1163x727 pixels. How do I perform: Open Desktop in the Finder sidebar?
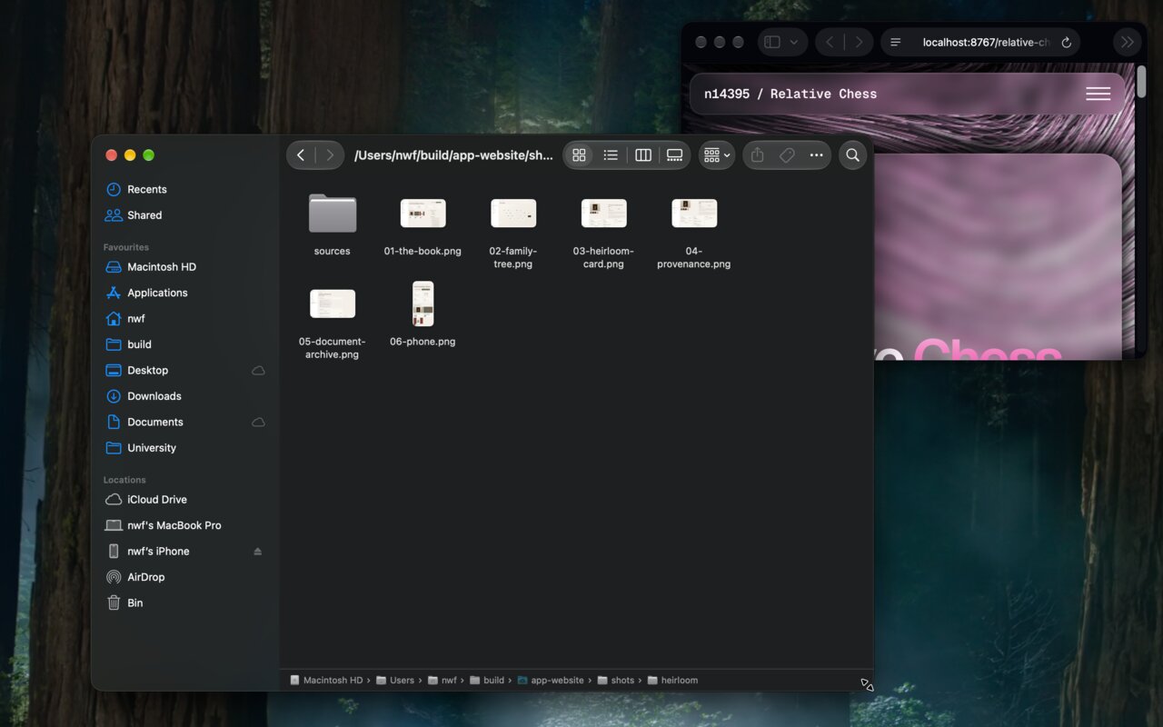click(x=185, y=371)
